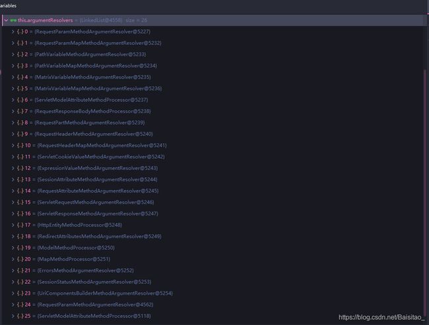The width and height of the screenshot is (429, 325).
Task: Expand entry 6 ServletModelAttributeMethodProcessor@5237
Action: (13, 100)
